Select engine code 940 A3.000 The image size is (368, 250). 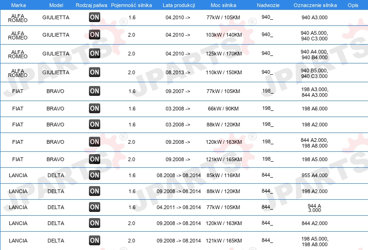click(x=314, y=17)
